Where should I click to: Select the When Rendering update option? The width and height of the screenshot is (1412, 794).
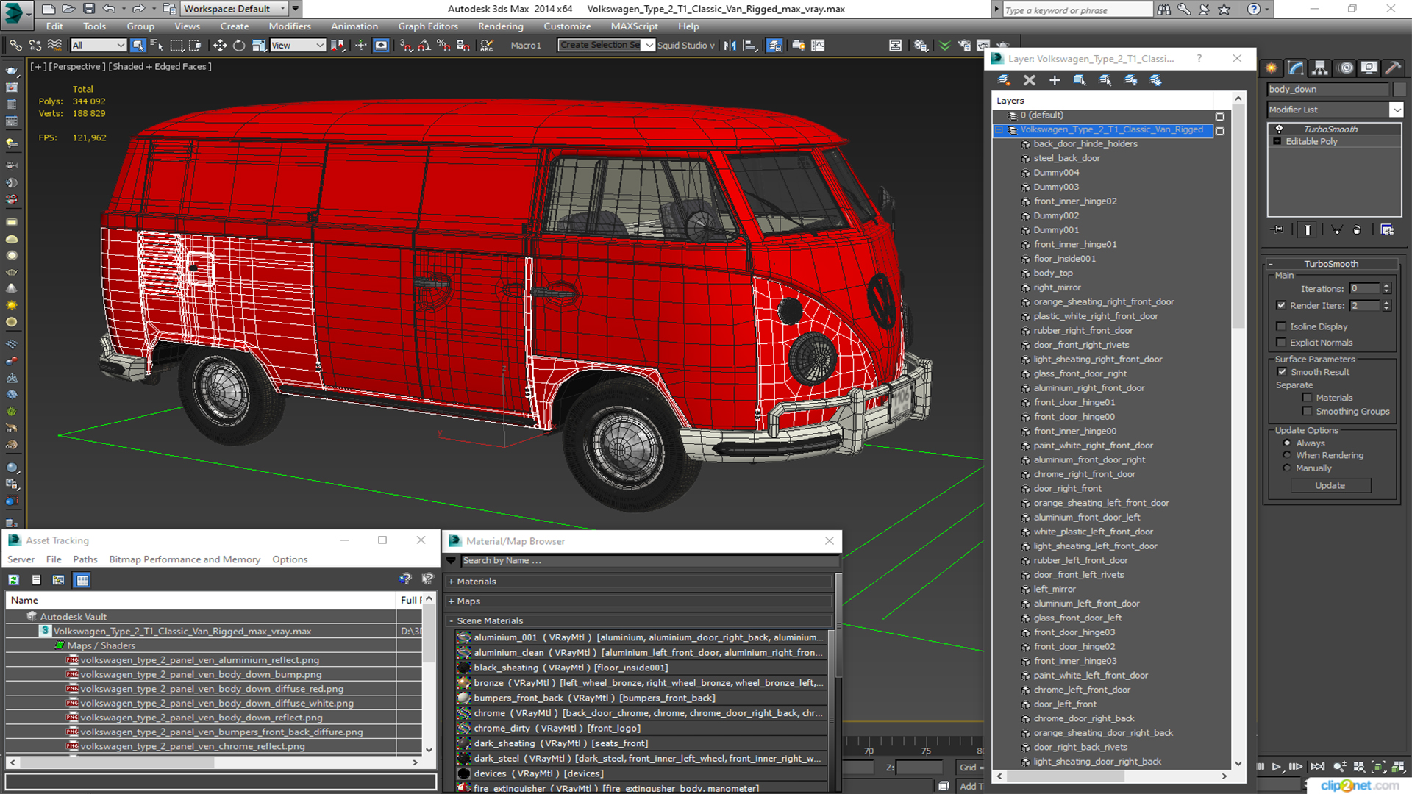pyautogui.click(x=1287, y=456)
